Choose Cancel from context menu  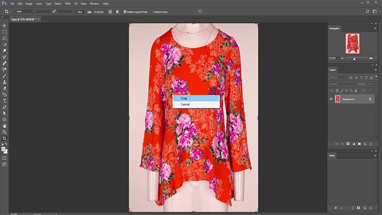[196, 104]
